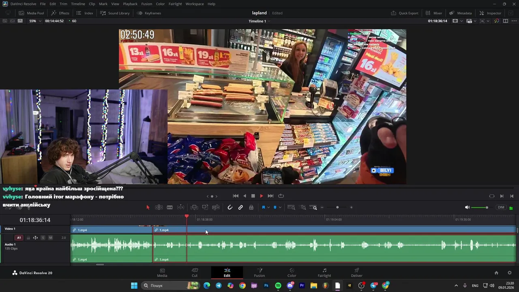Switch to the Cut page
The width and height of the screenshot is (519, 292).
pyautogui.click(x=195, y=273)
